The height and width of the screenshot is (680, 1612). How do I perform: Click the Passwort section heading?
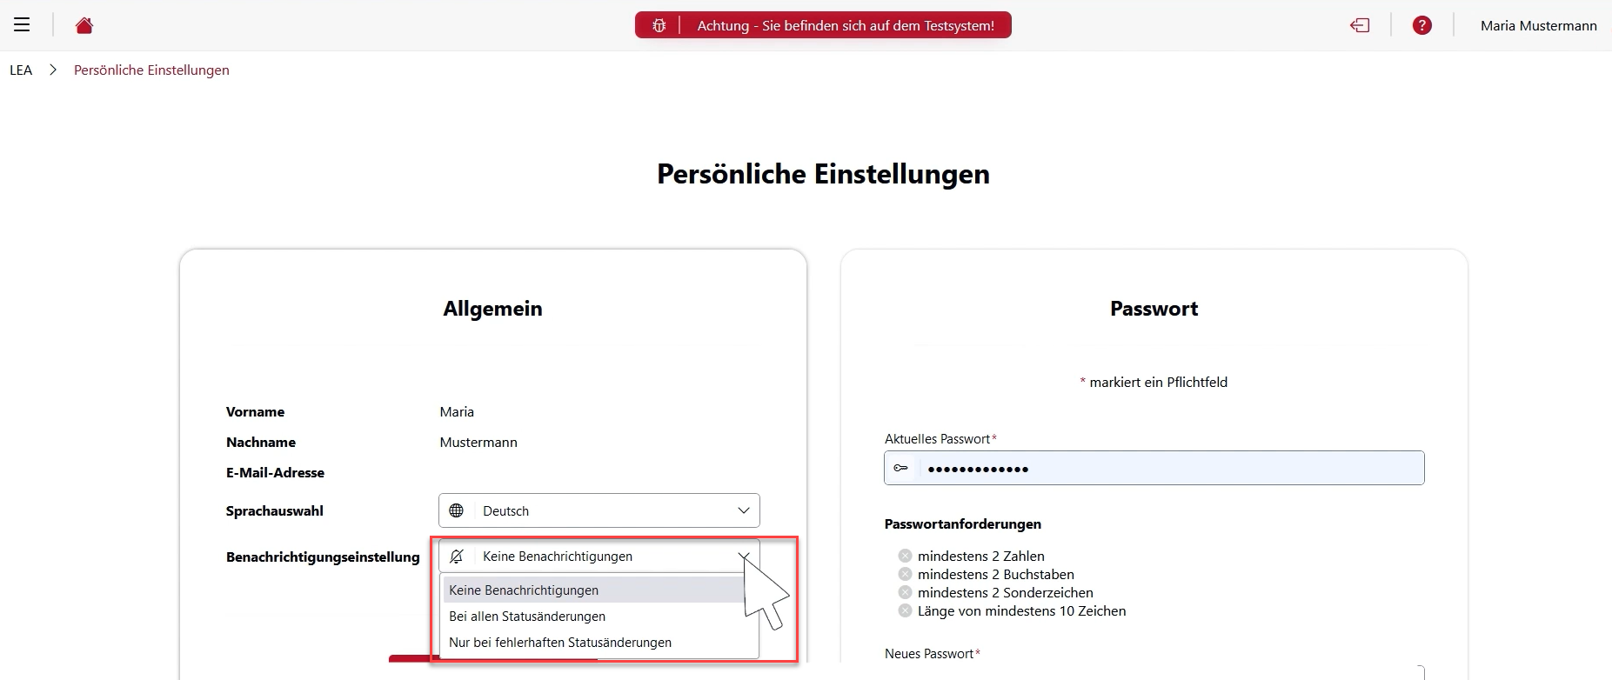pos(1154,309)
